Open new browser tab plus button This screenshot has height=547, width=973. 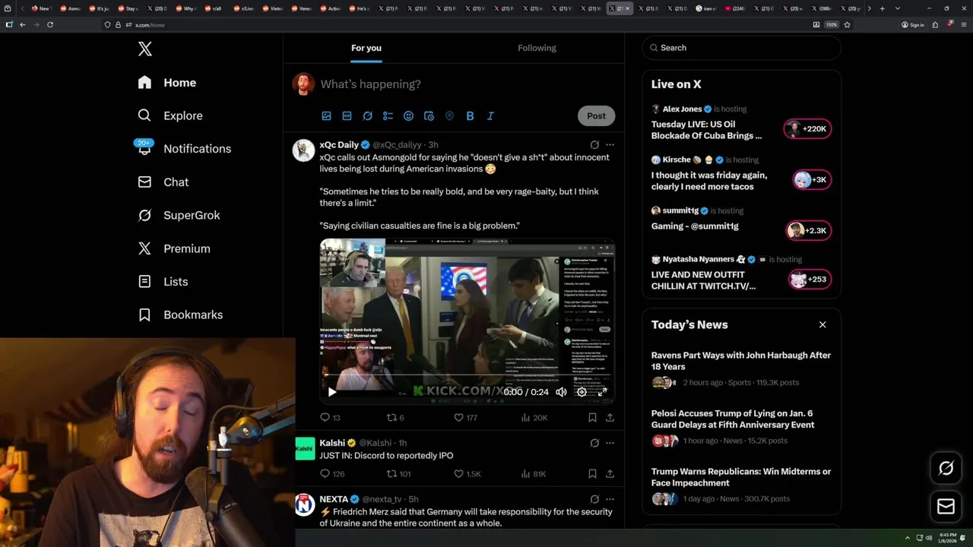click(882, 8)
